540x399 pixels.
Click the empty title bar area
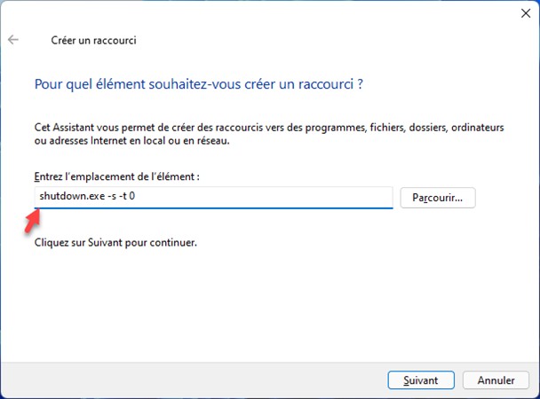click(x=266, y=14)
